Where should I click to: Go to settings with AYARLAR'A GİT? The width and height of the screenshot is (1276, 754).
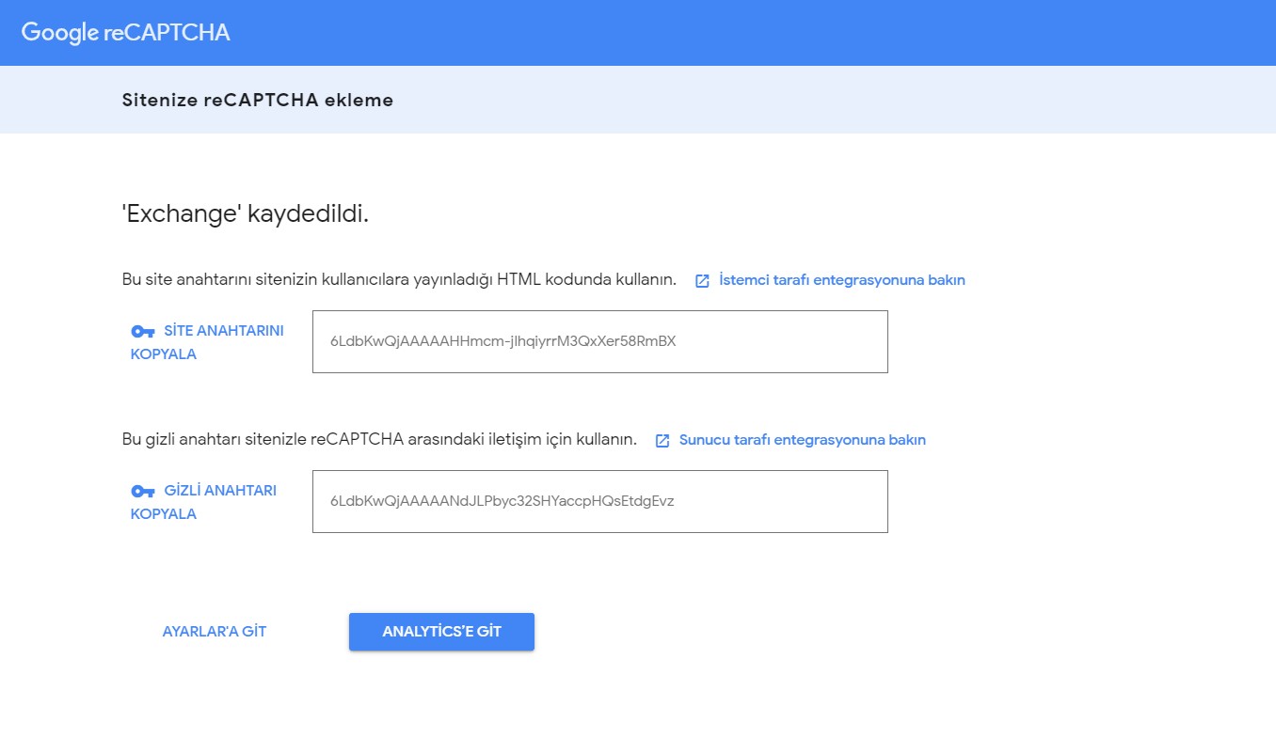pyautogui.click(x=215, y=632)
